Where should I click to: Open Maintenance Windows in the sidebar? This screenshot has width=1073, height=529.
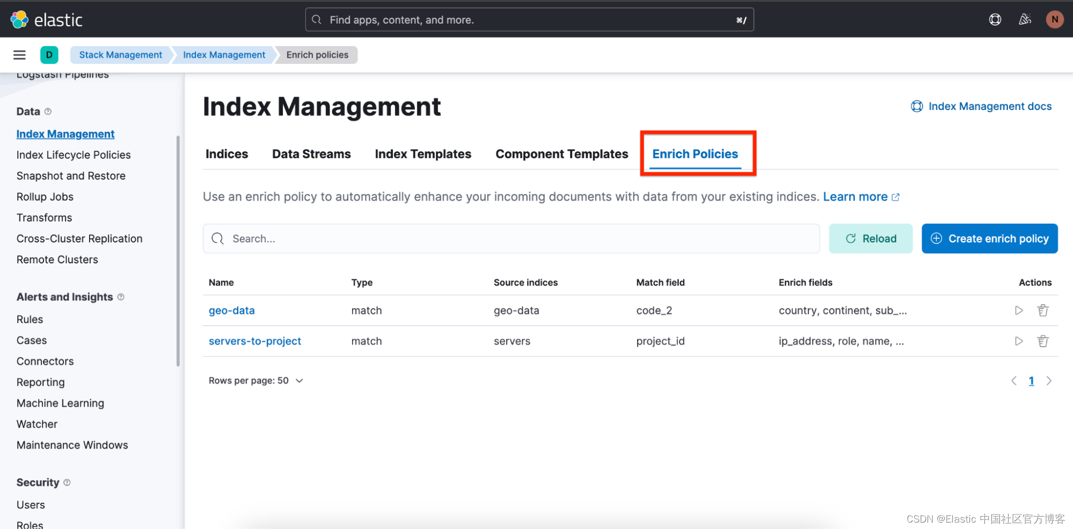tap(72, 445)
